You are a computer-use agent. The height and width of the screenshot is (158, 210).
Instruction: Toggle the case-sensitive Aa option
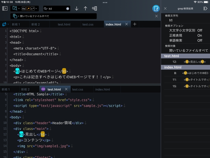click(x=24, y=9)
